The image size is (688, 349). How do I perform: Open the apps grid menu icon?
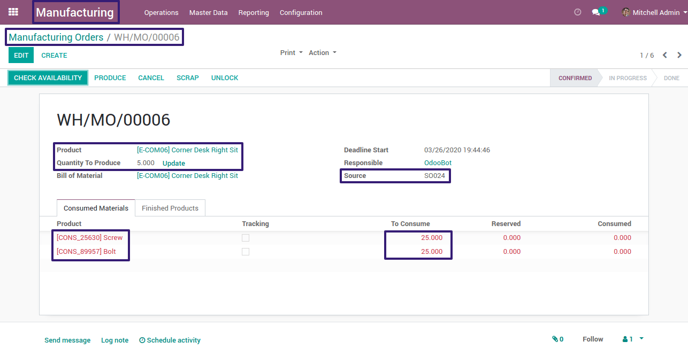(x=13, y=12)
